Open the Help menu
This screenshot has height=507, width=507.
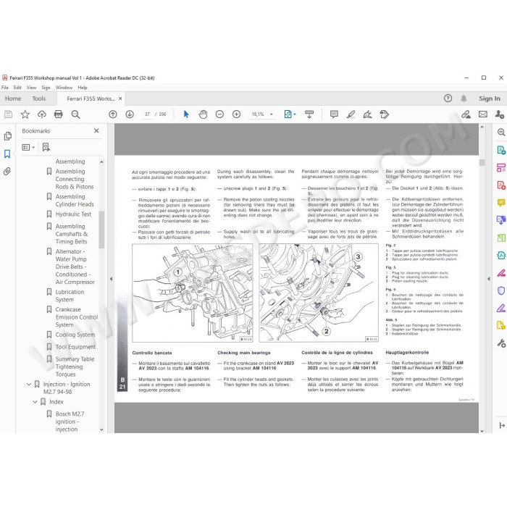[83, 88]
